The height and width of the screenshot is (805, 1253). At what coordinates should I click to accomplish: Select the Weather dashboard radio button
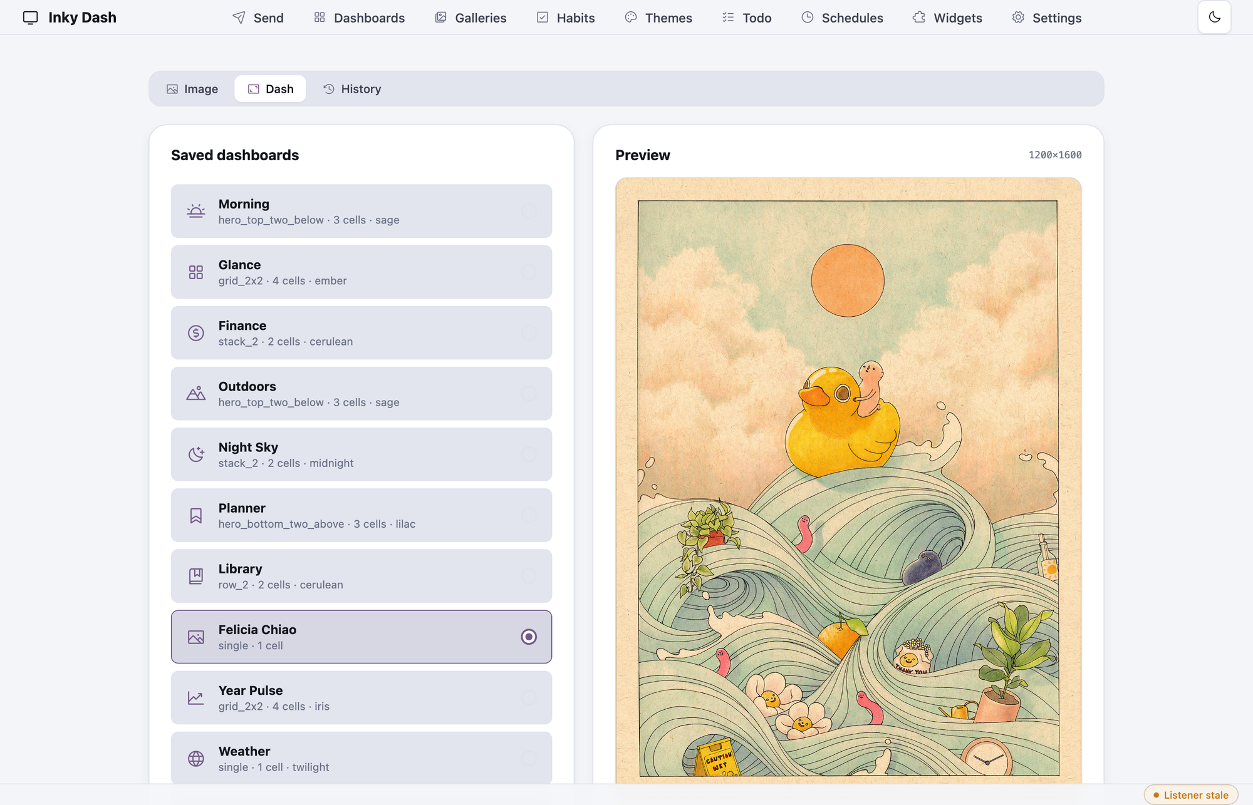click(529, 758)
